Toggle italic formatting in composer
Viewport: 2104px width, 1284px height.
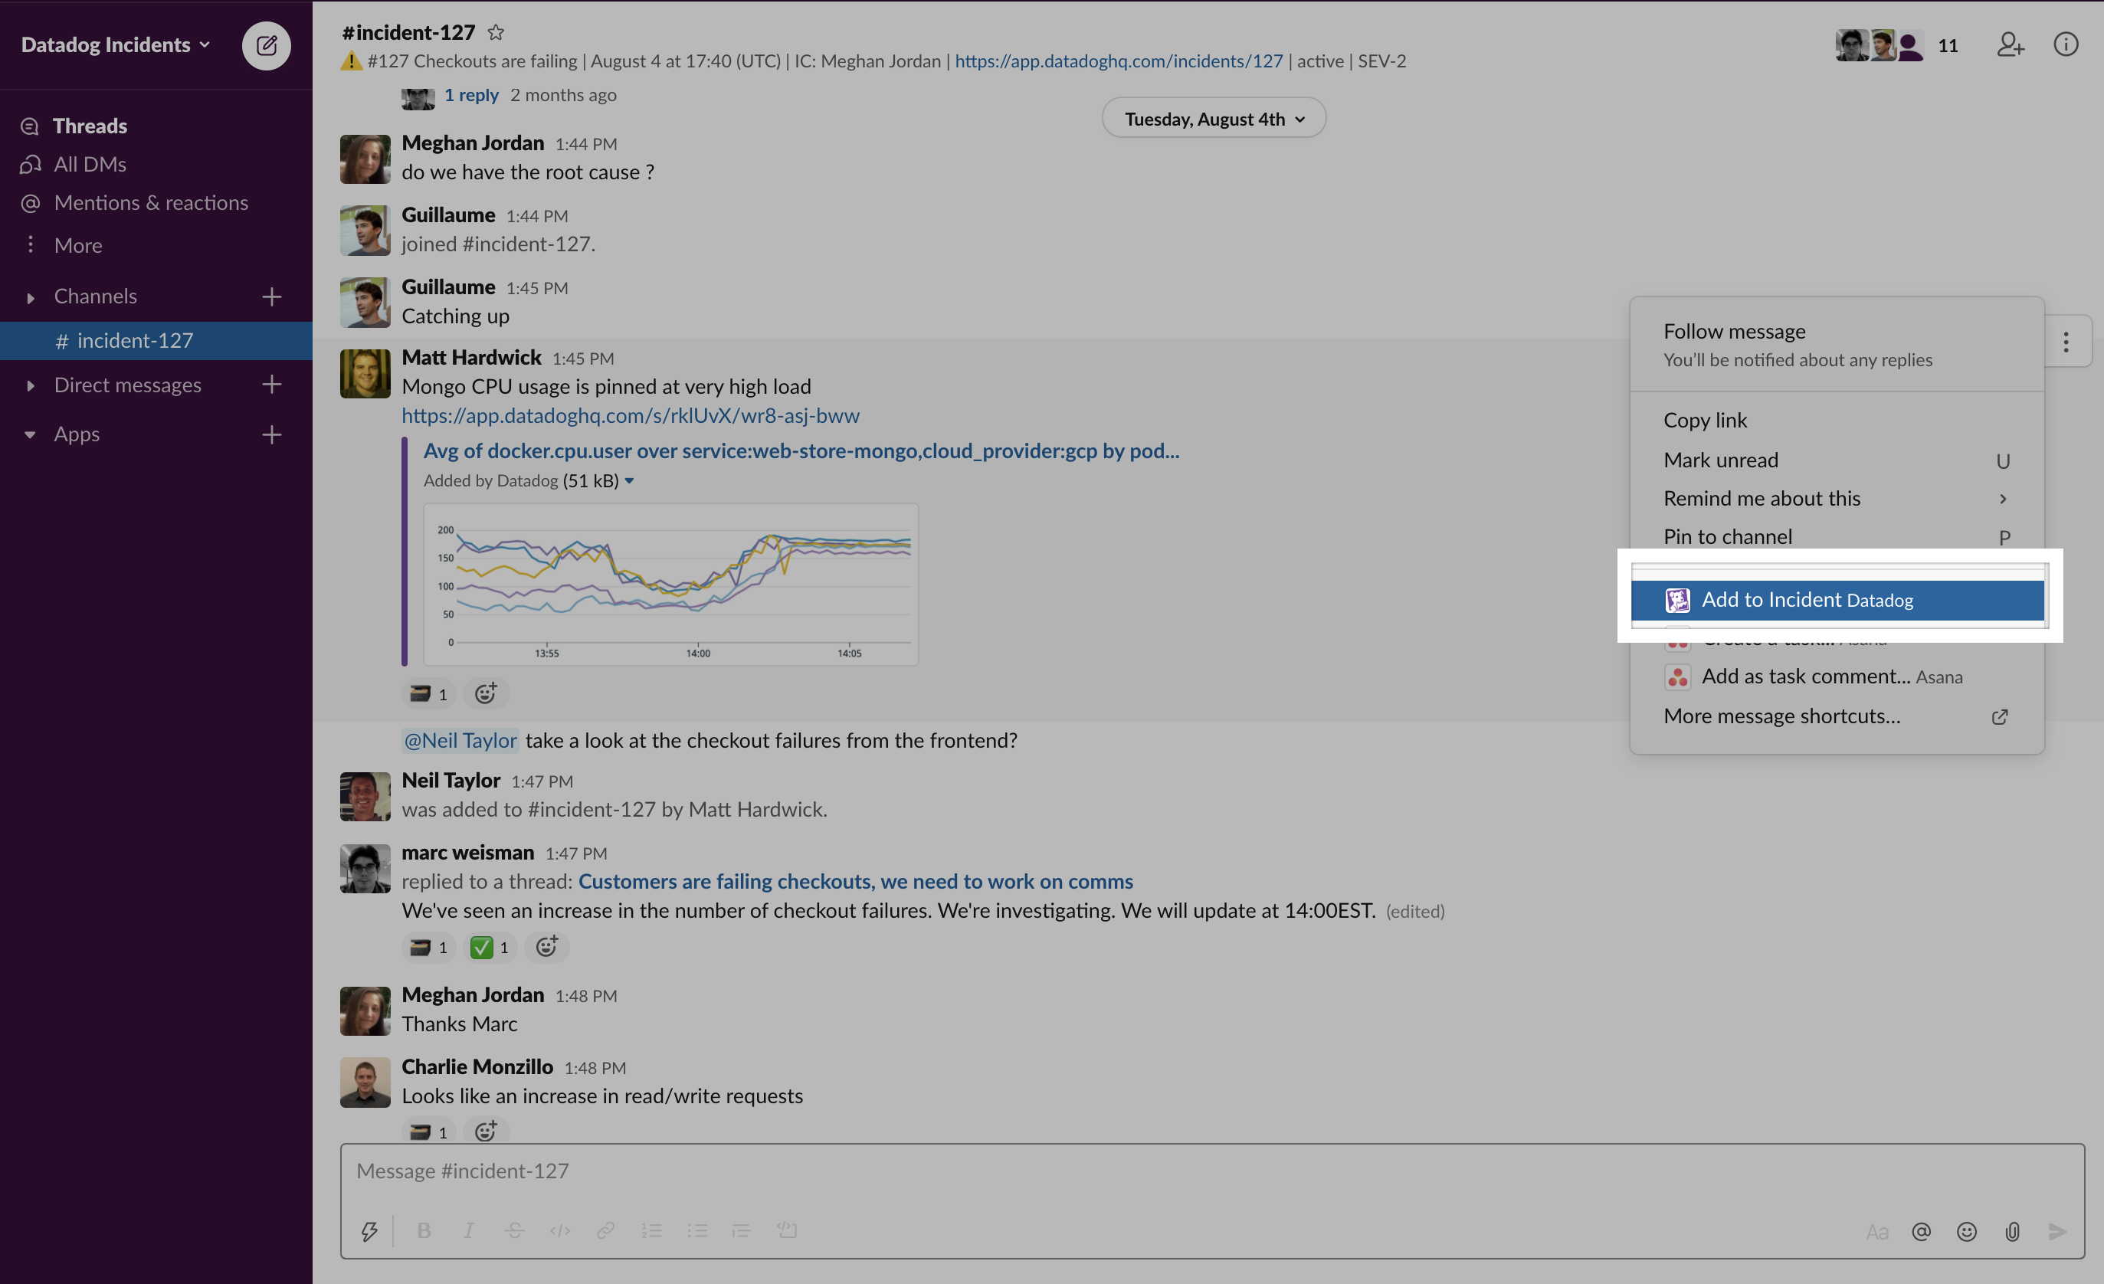point(469,1230)
